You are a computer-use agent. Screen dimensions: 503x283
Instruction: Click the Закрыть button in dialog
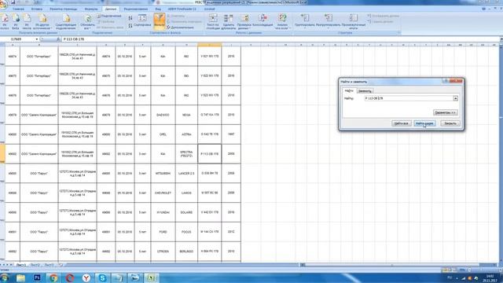[x=450, y=123]
